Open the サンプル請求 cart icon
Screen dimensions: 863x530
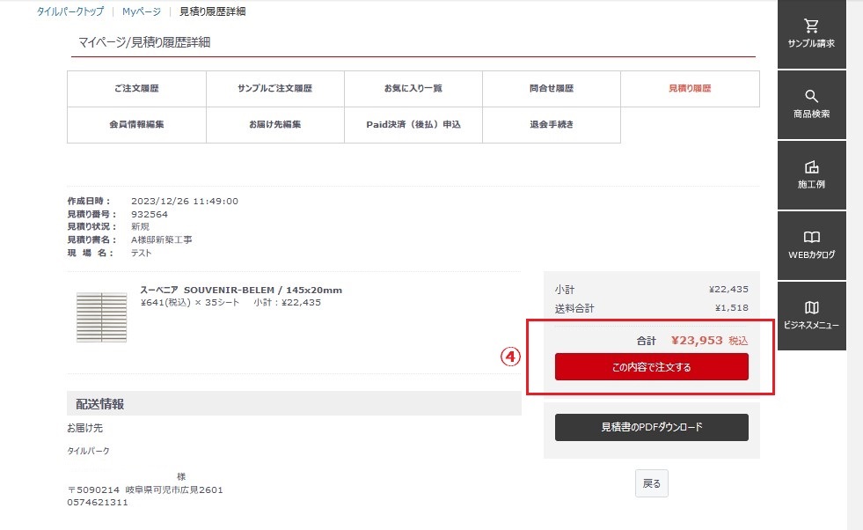point(810,33)
